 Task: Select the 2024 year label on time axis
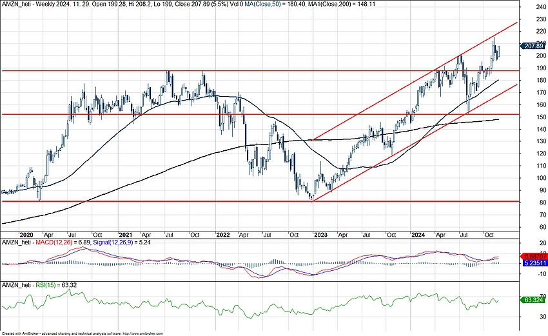[418, 235]
